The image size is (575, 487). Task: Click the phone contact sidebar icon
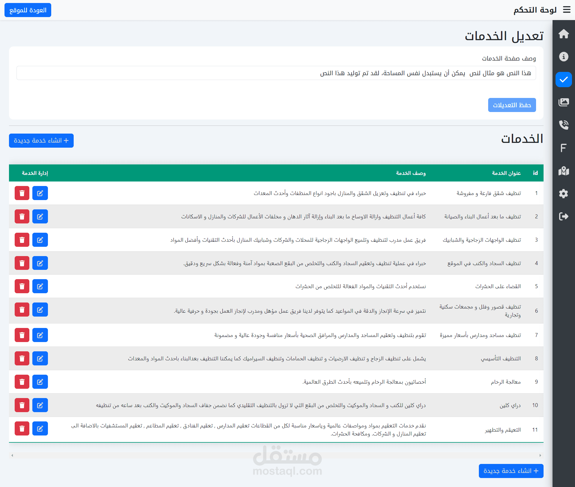(x=563, y=125)
